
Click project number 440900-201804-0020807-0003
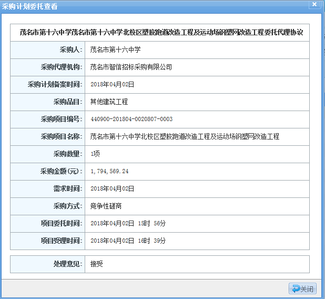[x=131, y=119]
